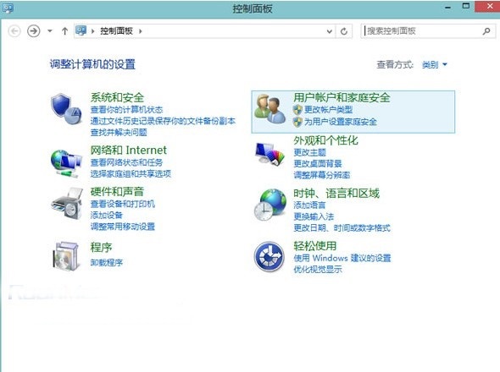Select the 控制面板 breadcrumb item
The height and width of the screenshot is (372, 500).
point(116,31)
